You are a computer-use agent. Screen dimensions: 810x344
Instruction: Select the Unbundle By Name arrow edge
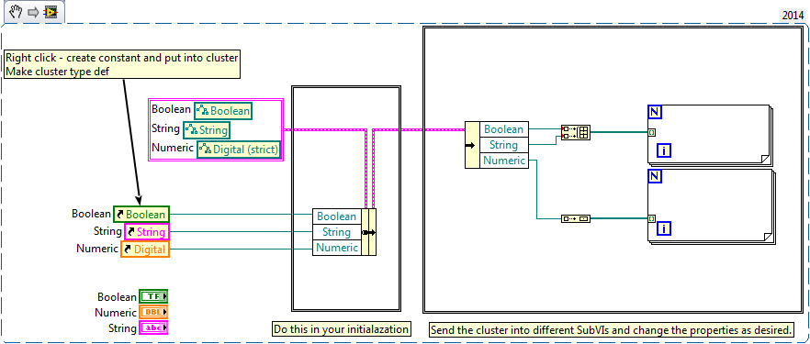point(472,145)
